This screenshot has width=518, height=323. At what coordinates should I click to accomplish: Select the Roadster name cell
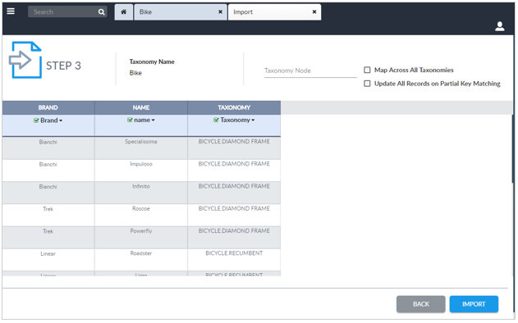click(141, 260)
